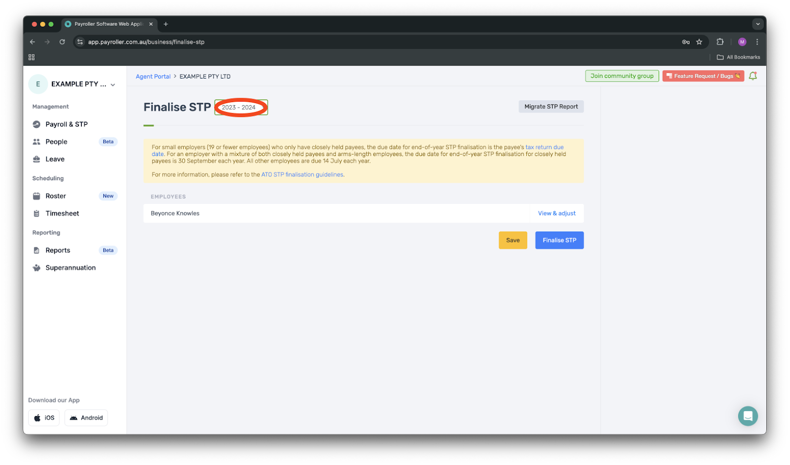790x465 pixels.
Task: Click the Beta badge next to Reports
Action: click(x=108, y=250)
